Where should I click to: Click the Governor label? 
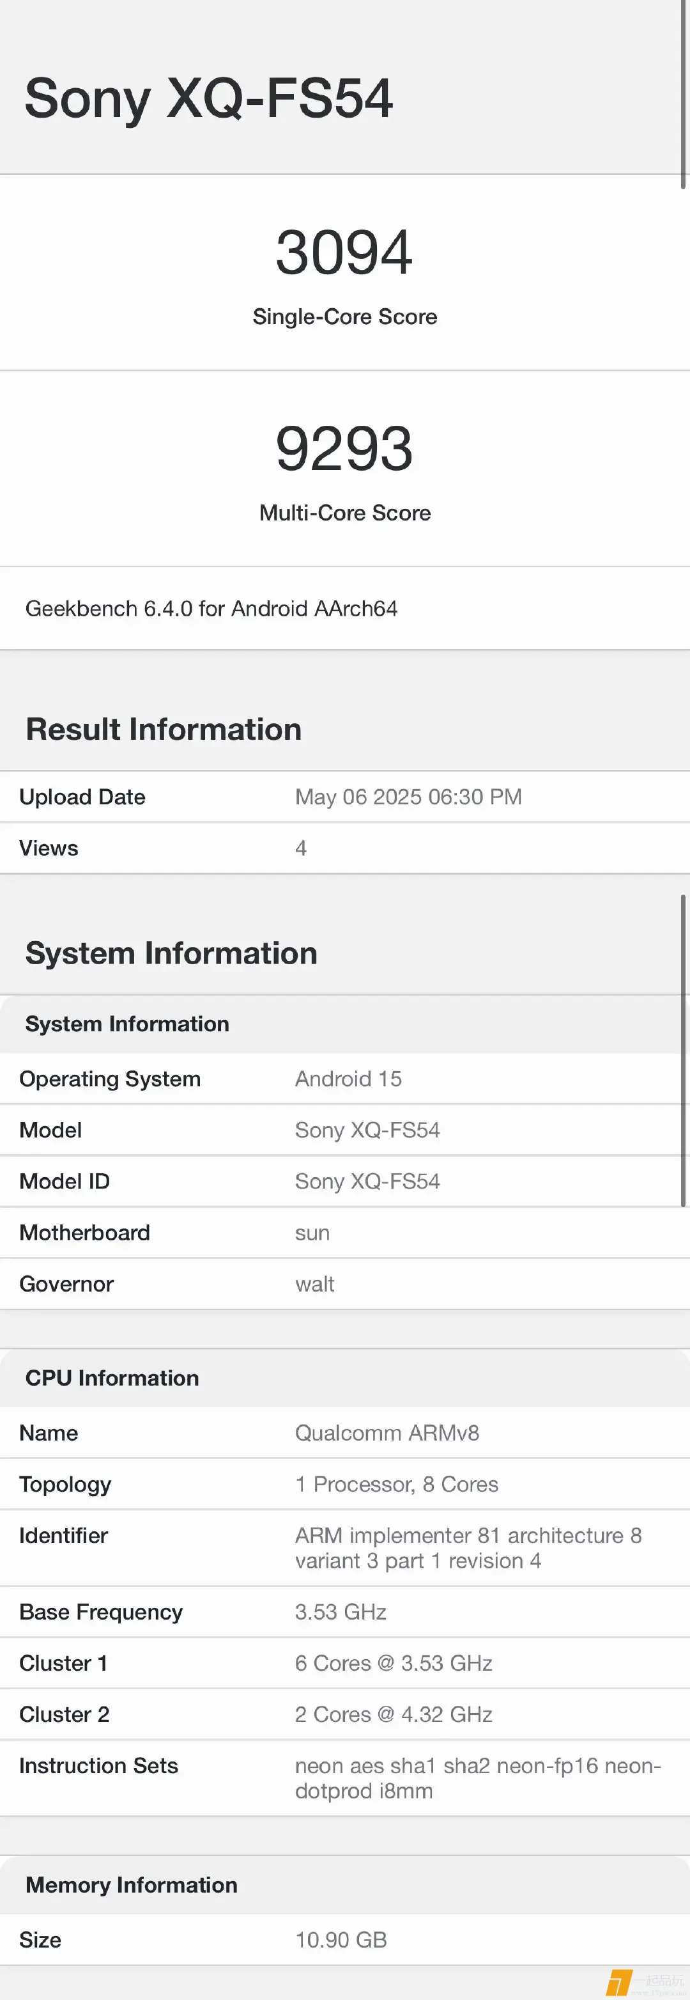pyautogui.click(x=66, y=1284)
